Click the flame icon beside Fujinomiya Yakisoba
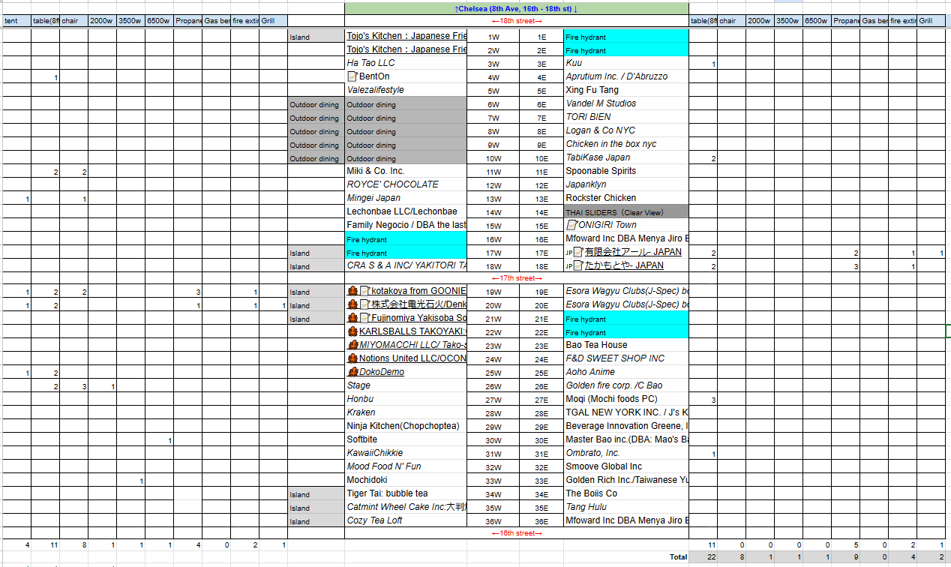 click(352, 318)
